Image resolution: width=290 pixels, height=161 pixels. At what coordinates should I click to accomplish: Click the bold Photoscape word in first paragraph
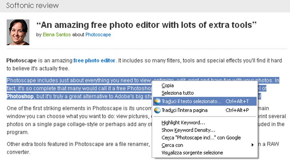[x=21, y=61]
